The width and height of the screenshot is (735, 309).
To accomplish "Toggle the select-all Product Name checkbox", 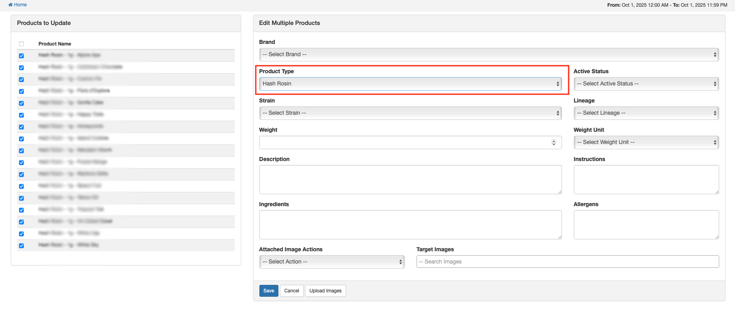I will [x=21, y=44].
